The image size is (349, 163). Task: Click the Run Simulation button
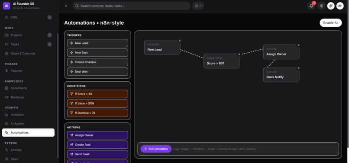coord(156,149)
